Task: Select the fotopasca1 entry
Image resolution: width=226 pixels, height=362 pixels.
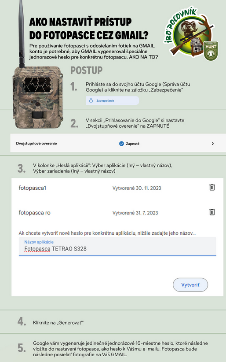Action: tap(33, 188)
